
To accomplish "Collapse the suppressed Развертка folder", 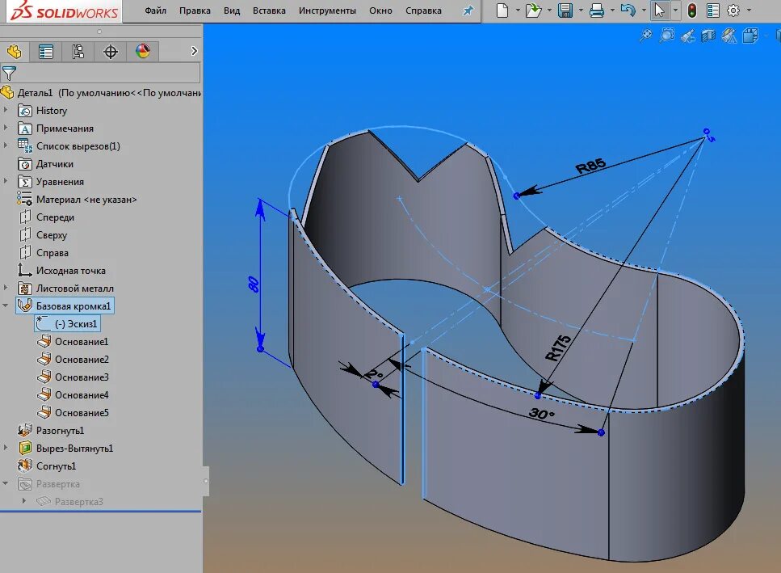I will 6,483.
